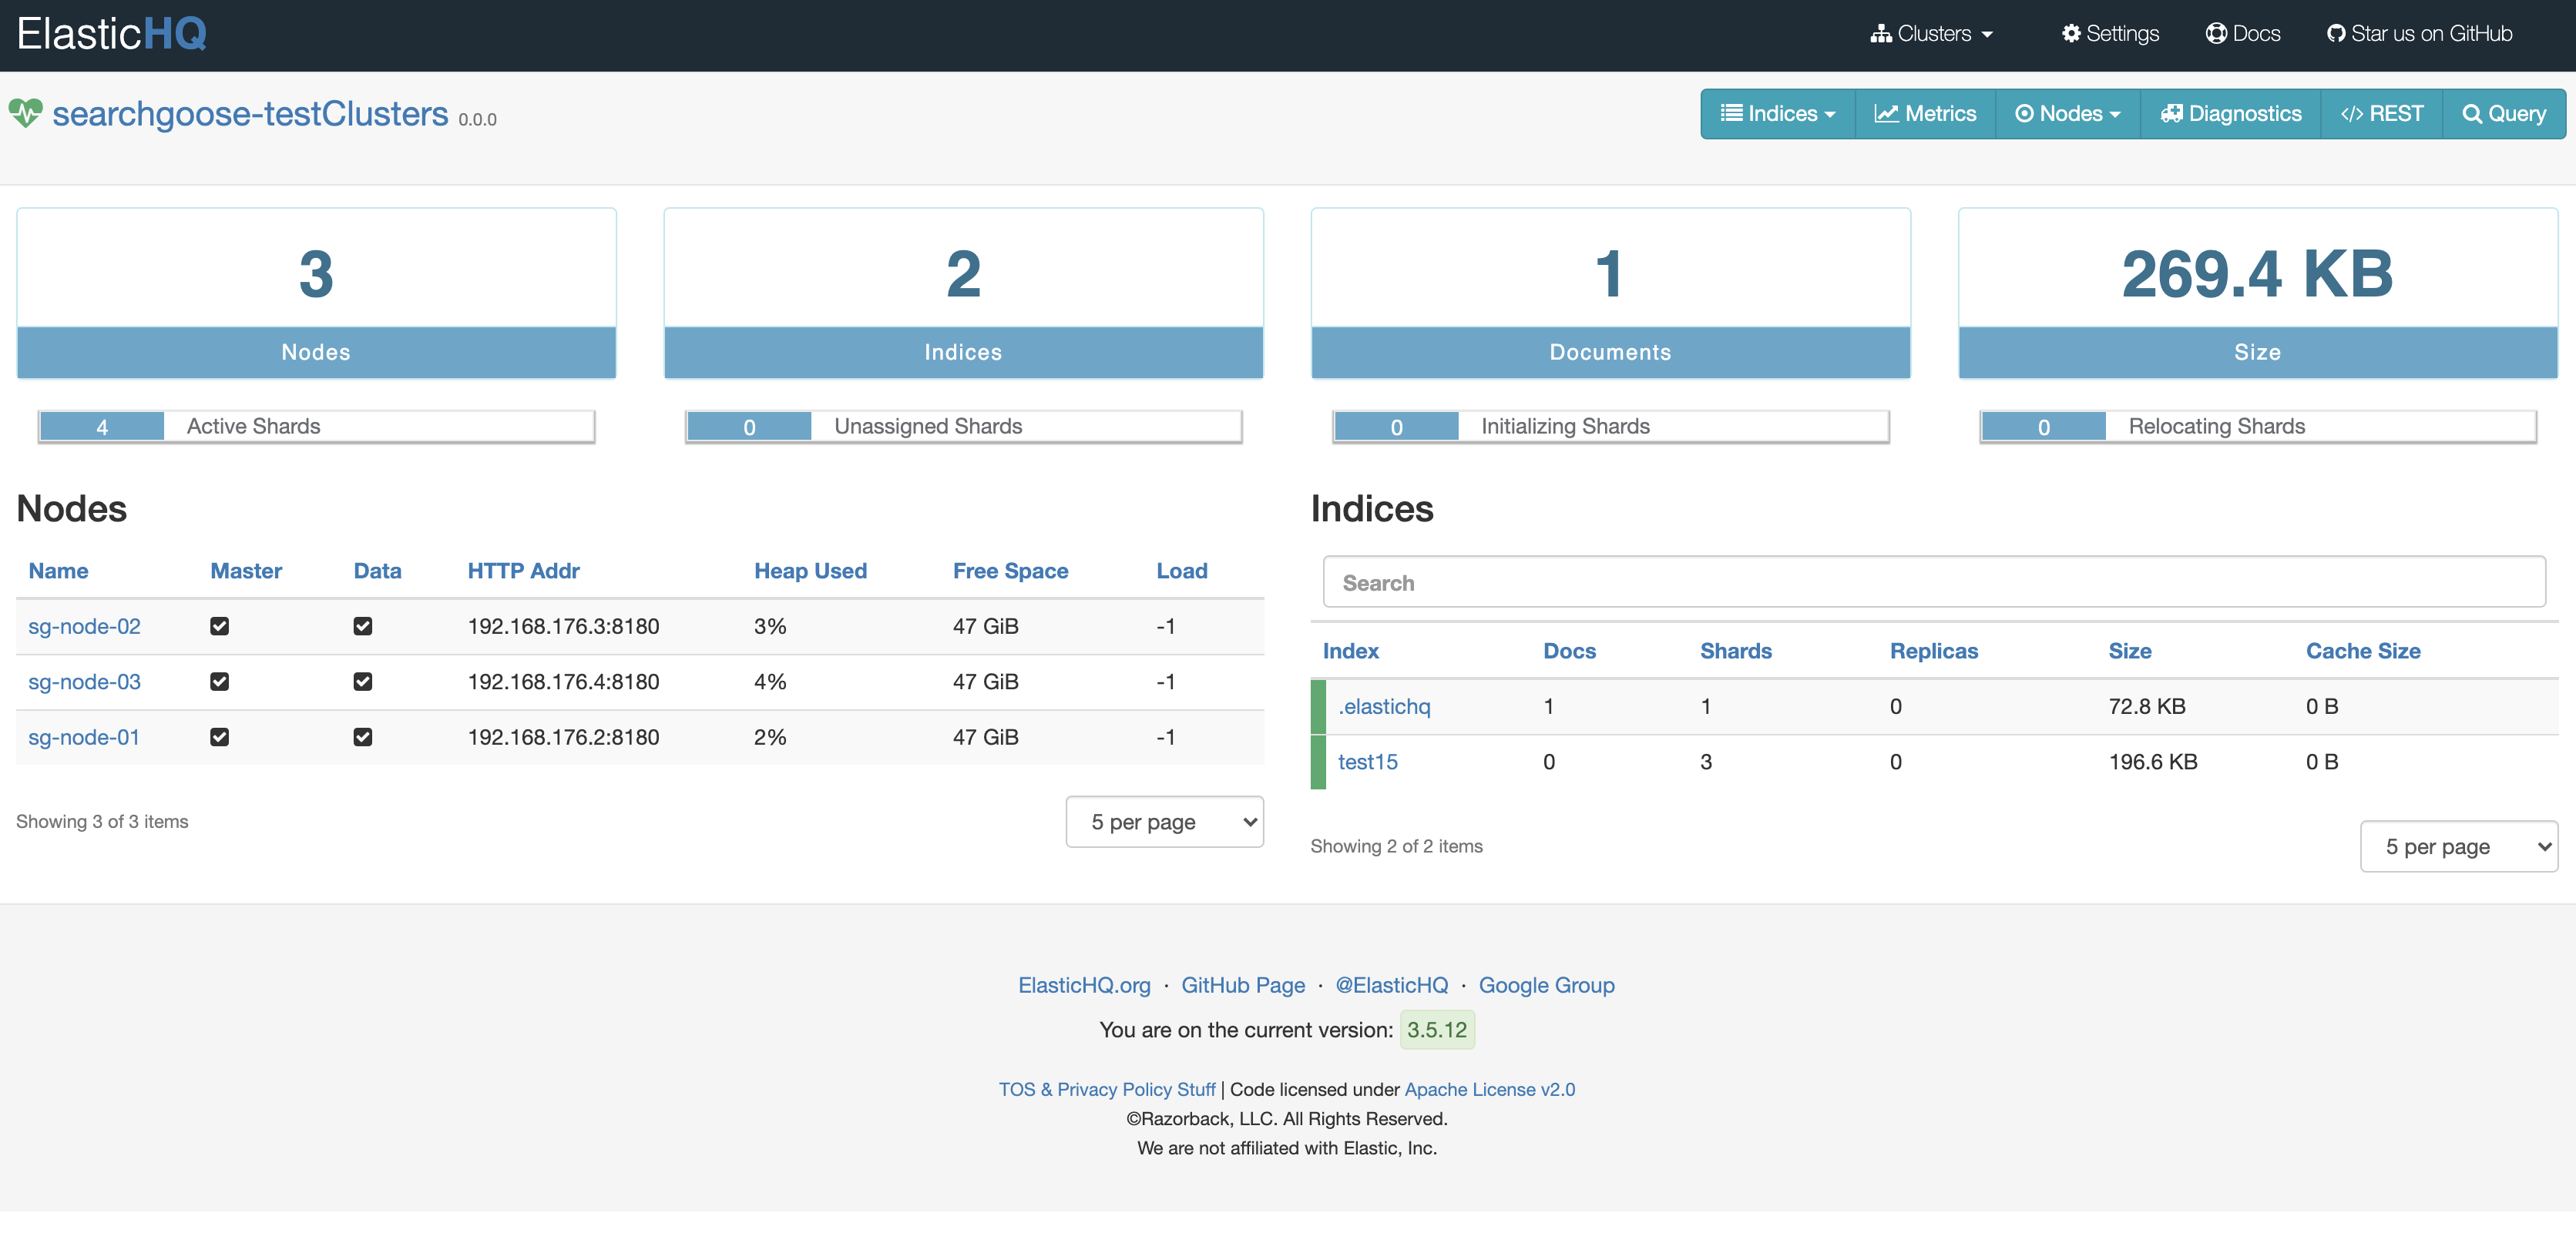
Task: Toggle Master checkbox for sg-node-02
Action: [x=219, y=627]
